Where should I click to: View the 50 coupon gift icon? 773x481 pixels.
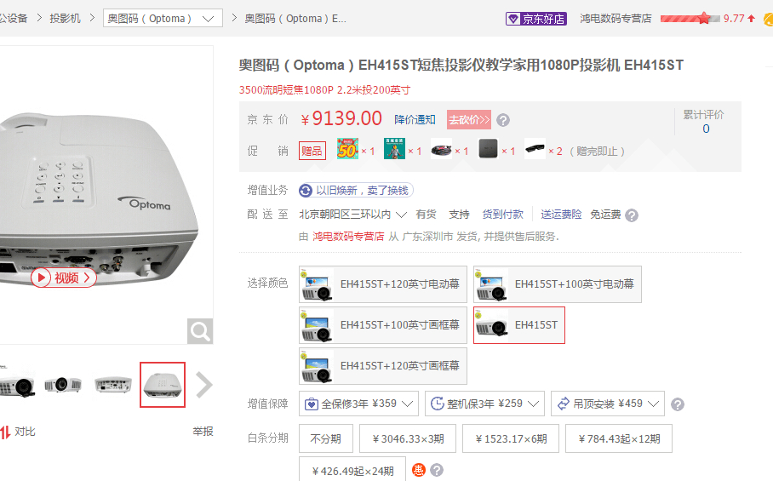(347, 149)
